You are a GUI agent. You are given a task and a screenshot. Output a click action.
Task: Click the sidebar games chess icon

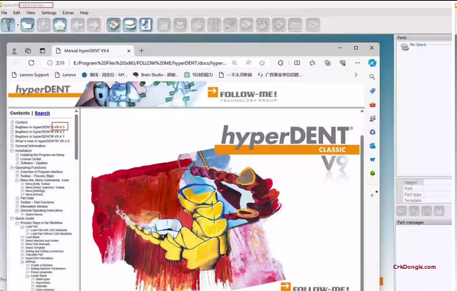(372, 118)
